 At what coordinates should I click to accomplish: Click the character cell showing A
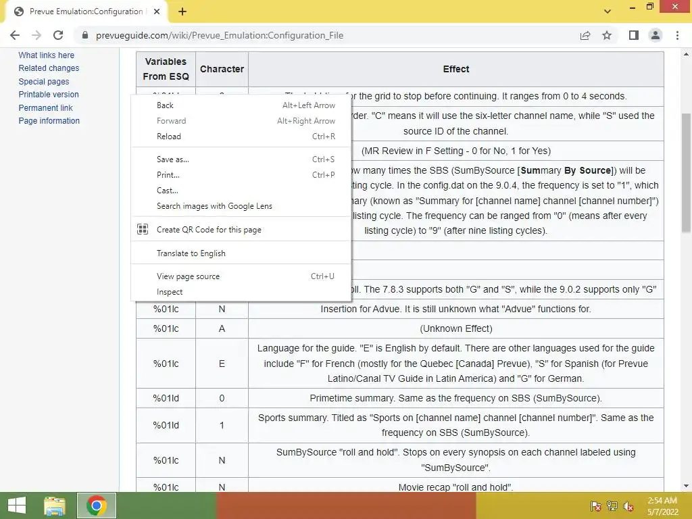222,329
